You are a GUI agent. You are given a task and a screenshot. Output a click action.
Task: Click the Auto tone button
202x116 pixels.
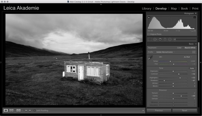[x=192, y=68]
